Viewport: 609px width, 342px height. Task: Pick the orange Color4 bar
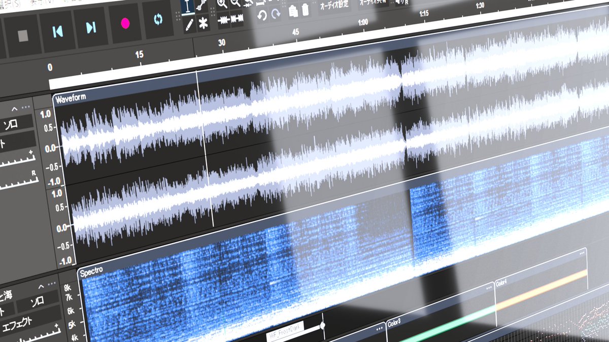coord(542,290)
